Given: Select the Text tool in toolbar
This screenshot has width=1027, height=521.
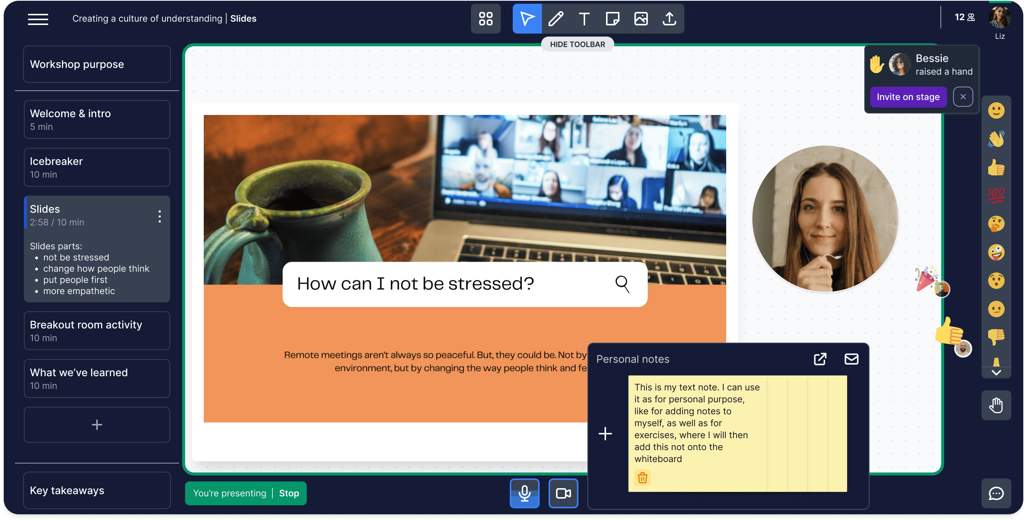Looking at the screenshot, I should click(x=584, y=19).
